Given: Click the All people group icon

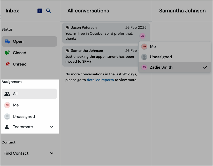Looking at the screenshot, I should (7, 94).
